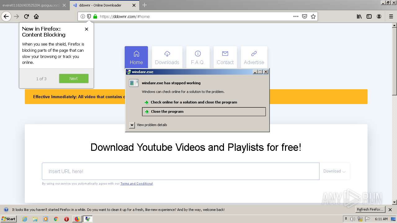The height and width of the screenshot is (223, 397).
Task: Launch Chrome from the taskbar
Action: pyautogui.click(x=56, y=219)
